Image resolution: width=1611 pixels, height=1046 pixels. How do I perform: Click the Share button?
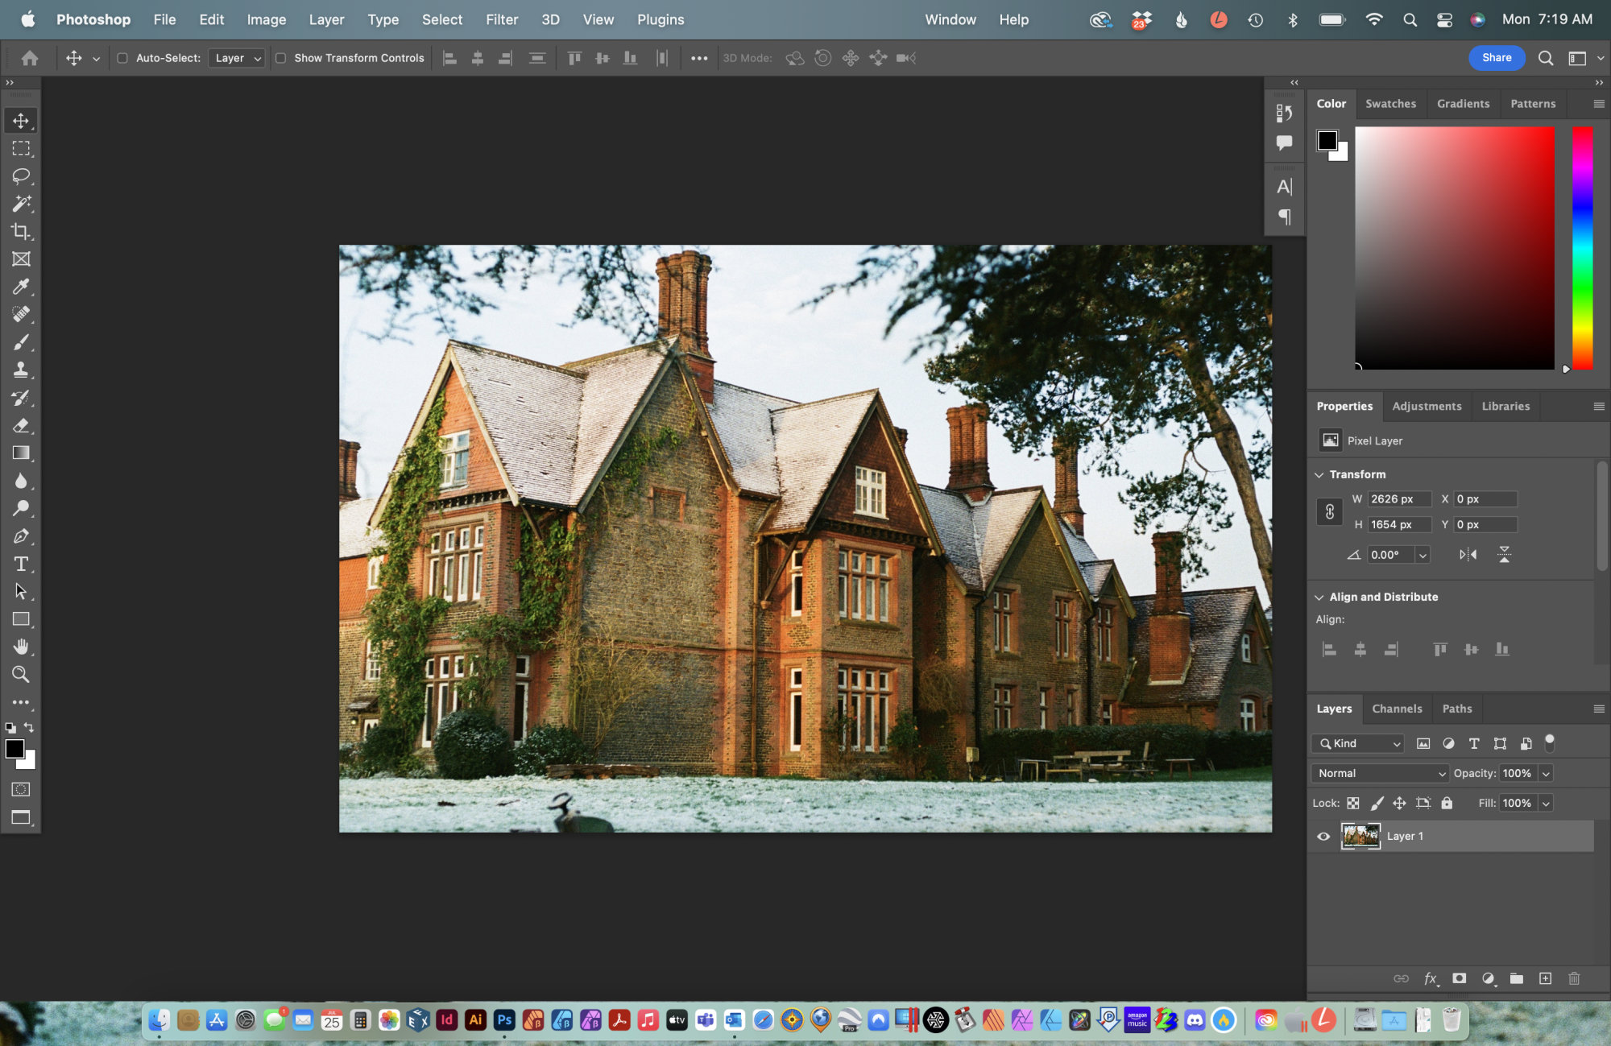tap(1496, 58)
